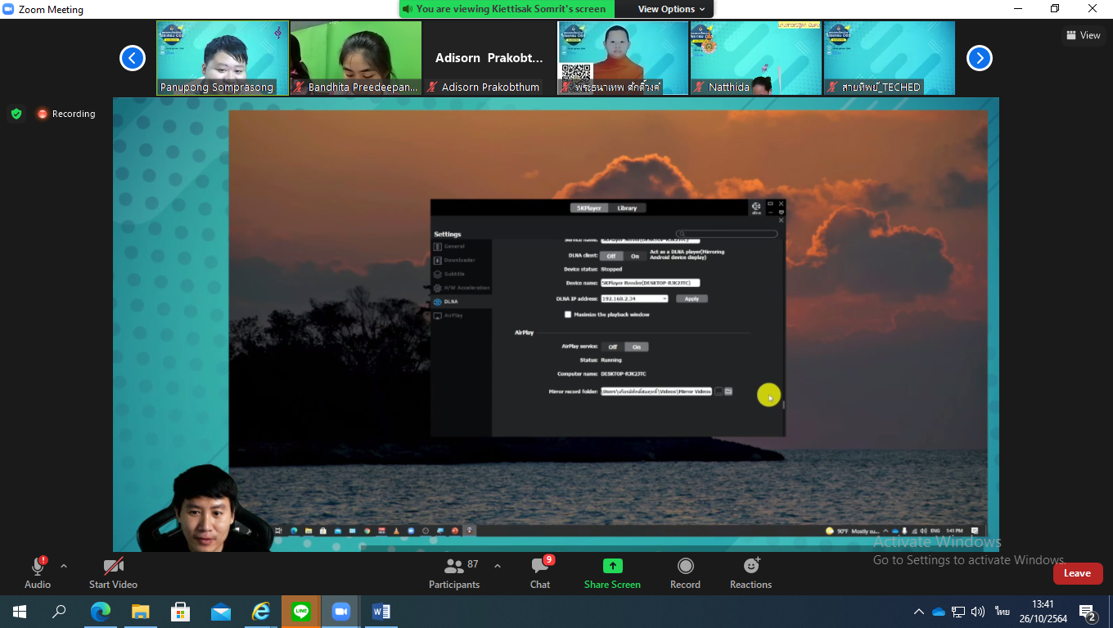Open the Mail app from taskbar
The width and height of the screenshot is (1113, 628).
(x=220, y=611)
